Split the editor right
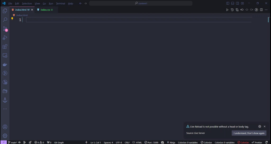Screen dimensions: 271x144 (x=261, y=10)
